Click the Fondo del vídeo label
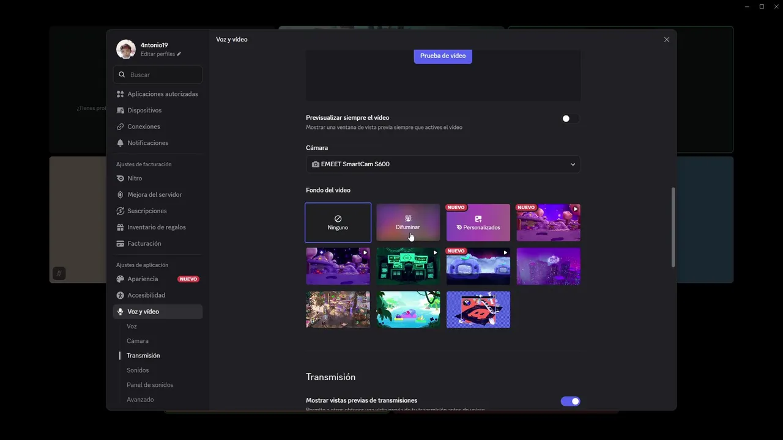Viewport: 783px width, 440px height. pos(328,191)
